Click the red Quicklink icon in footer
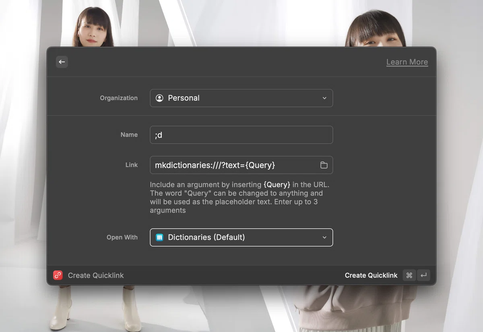 pyautogui.click(x=58, y=275)
